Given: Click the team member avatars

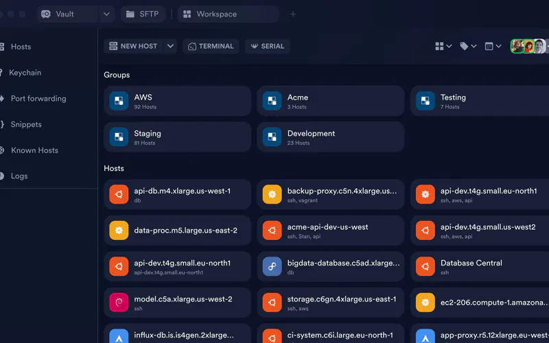Looking at the screenshot, I should click(529, 46).
